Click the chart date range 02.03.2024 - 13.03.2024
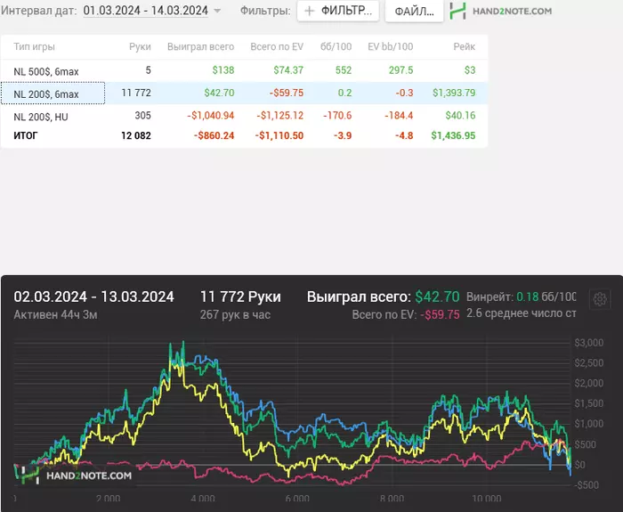Image resolution: width=623 pixels, height=512 pixels. click(93, 297)
